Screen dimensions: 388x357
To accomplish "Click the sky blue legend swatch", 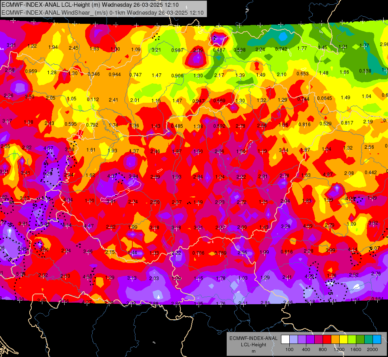I will click(377, 340).
